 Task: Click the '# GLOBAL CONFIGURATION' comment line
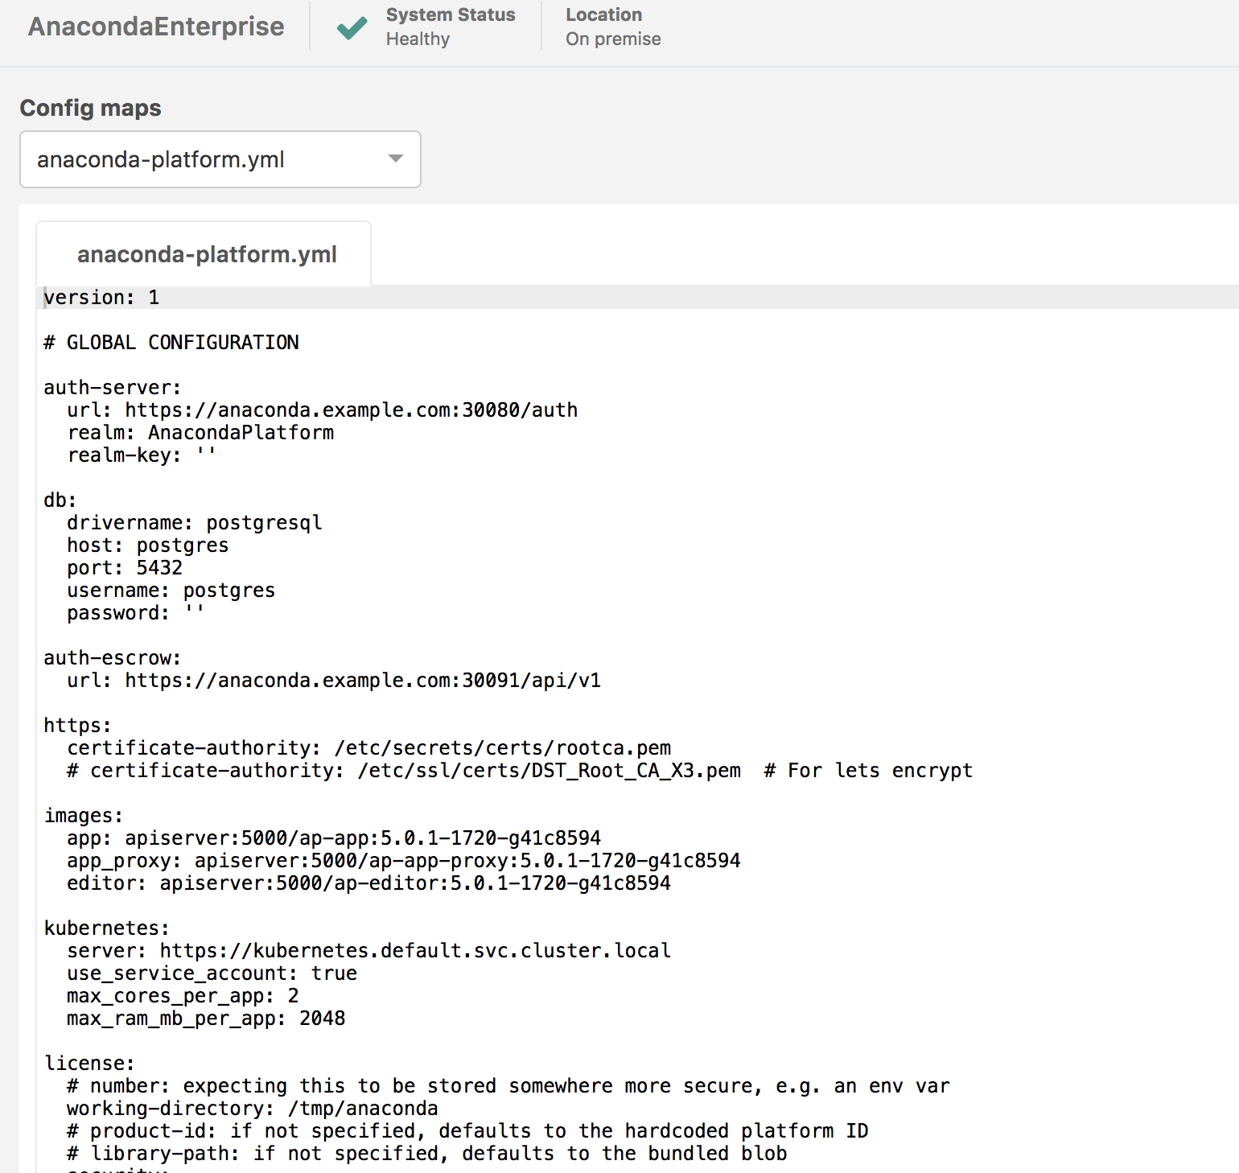click(x=171, y=343)
